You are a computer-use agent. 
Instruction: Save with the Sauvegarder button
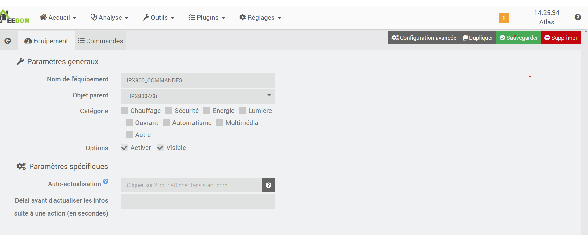pos(518,38)
